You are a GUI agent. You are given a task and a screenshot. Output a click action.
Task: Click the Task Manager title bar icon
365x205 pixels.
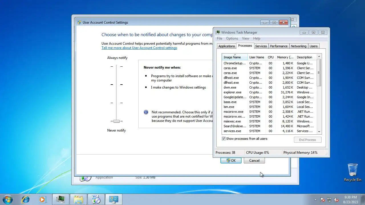tap(218, 32)
